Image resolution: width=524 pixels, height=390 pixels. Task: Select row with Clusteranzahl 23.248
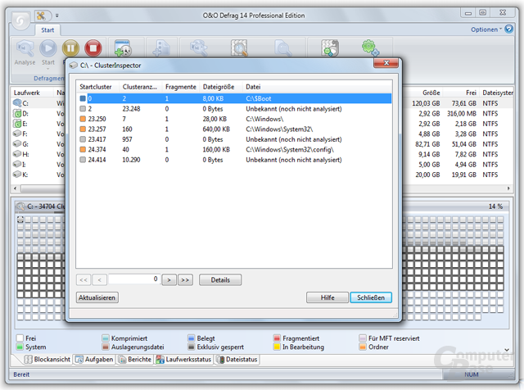tap(234, 109)
